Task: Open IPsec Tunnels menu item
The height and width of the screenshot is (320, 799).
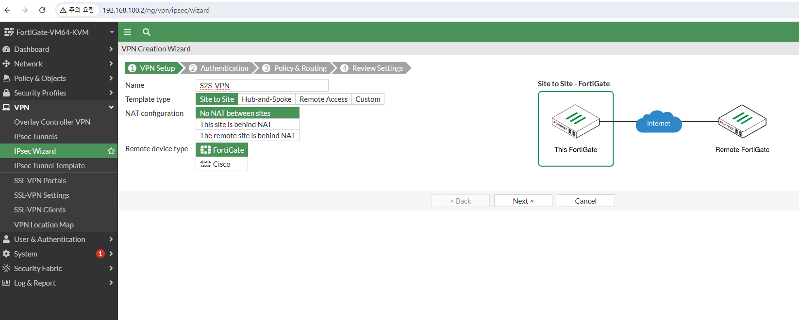Action: 35,136
